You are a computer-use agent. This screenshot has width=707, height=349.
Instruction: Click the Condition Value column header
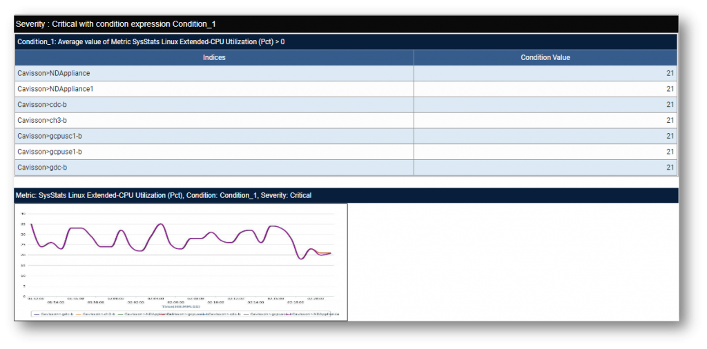pyautogui.click(x=545, y=58)
